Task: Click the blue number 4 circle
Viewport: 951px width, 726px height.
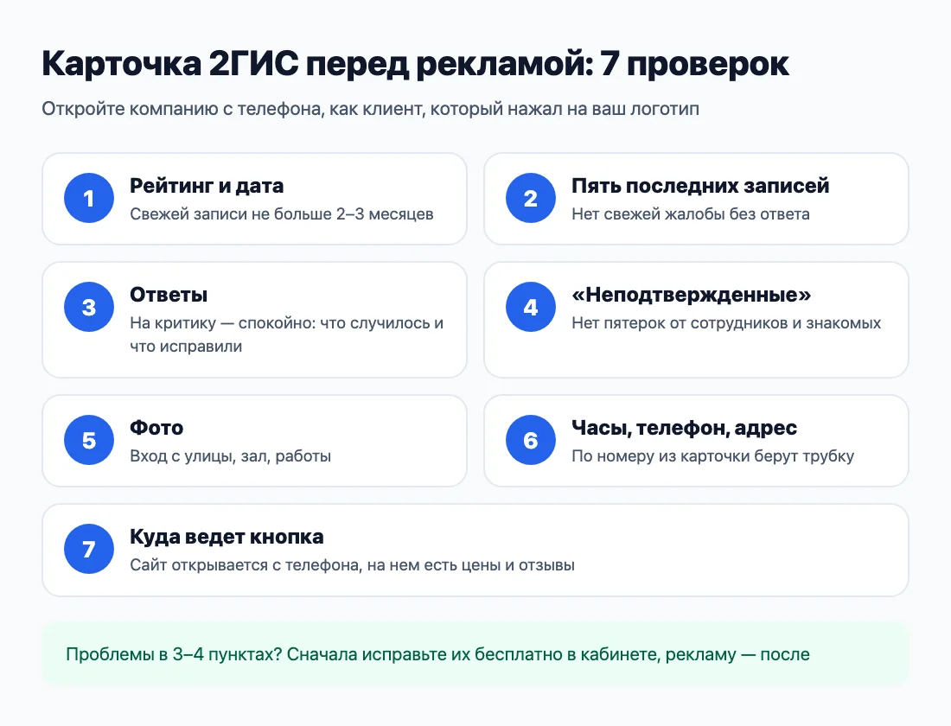Action: pos(531,307)
